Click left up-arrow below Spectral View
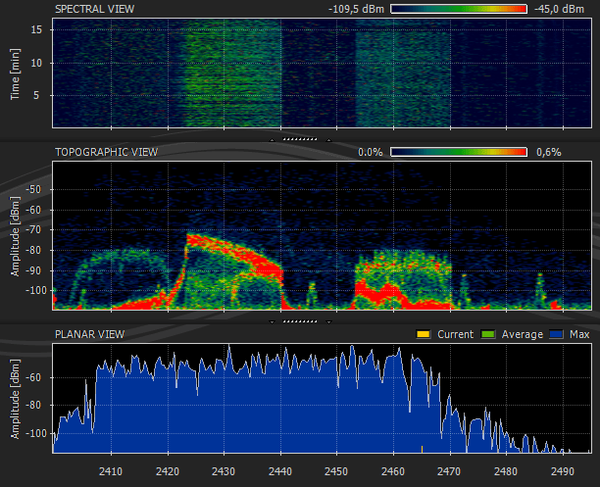The height and width of the screenshot is (487, 600). [x=274, y=140]
